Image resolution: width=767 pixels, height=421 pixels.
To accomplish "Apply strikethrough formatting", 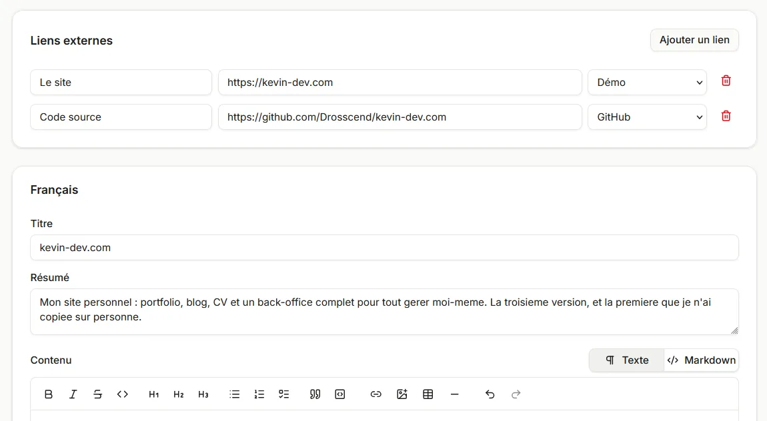I will (x=98, y=394).
